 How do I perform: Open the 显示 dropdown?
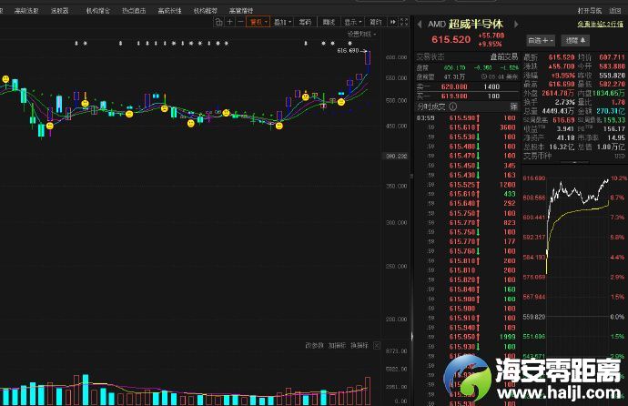tap(353, 22)
